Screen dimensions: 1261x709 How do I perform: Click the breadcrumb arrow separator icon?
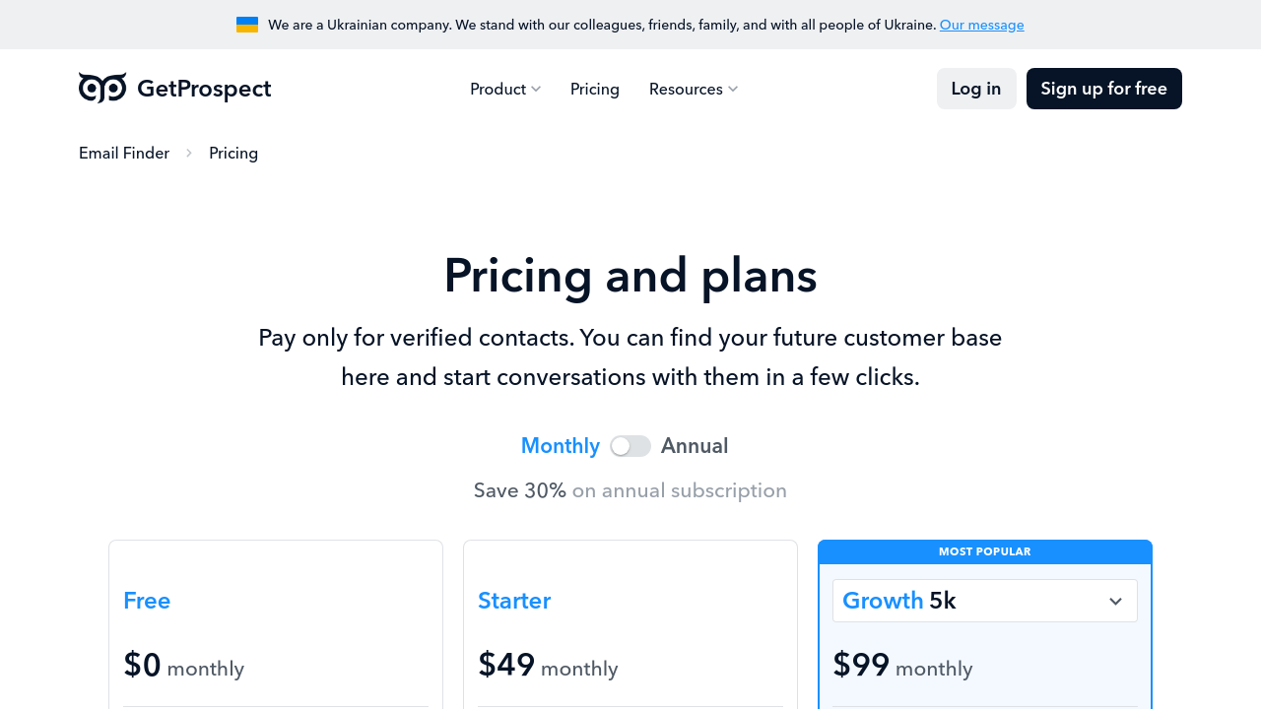point(189,153)
